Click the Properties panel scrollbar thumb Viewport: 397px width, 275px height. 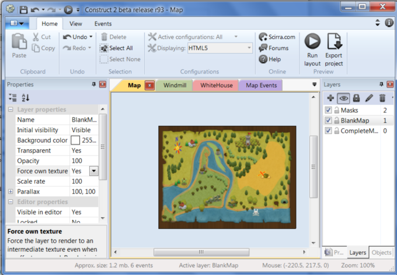coord(103,147)
